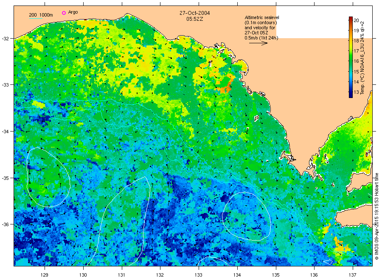The width and height of the screenshot is (382, 280).
Task: Click the date text '27-Oct-2004'
Action: [194, 13]
